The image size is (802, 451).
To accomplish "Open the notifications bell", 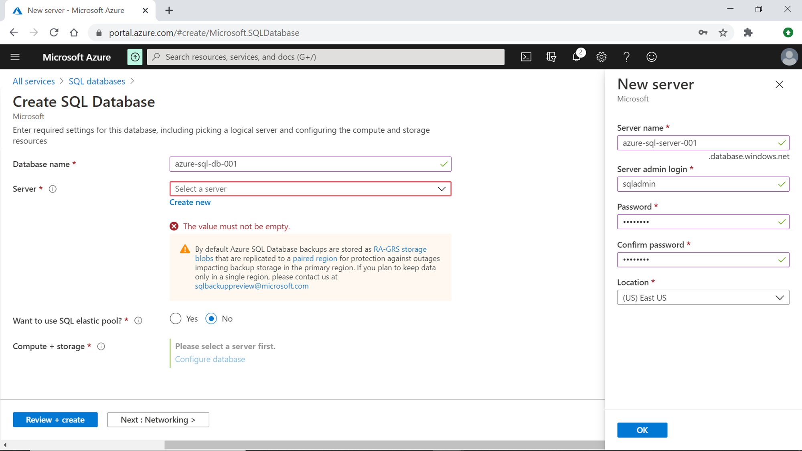I will pos(576,57).
